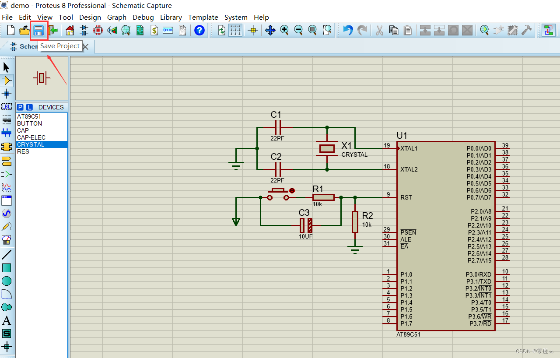The height and width of the screenshot is (358, 560).
Task: Toggle the grid display
Action: (x=235, y=30)
